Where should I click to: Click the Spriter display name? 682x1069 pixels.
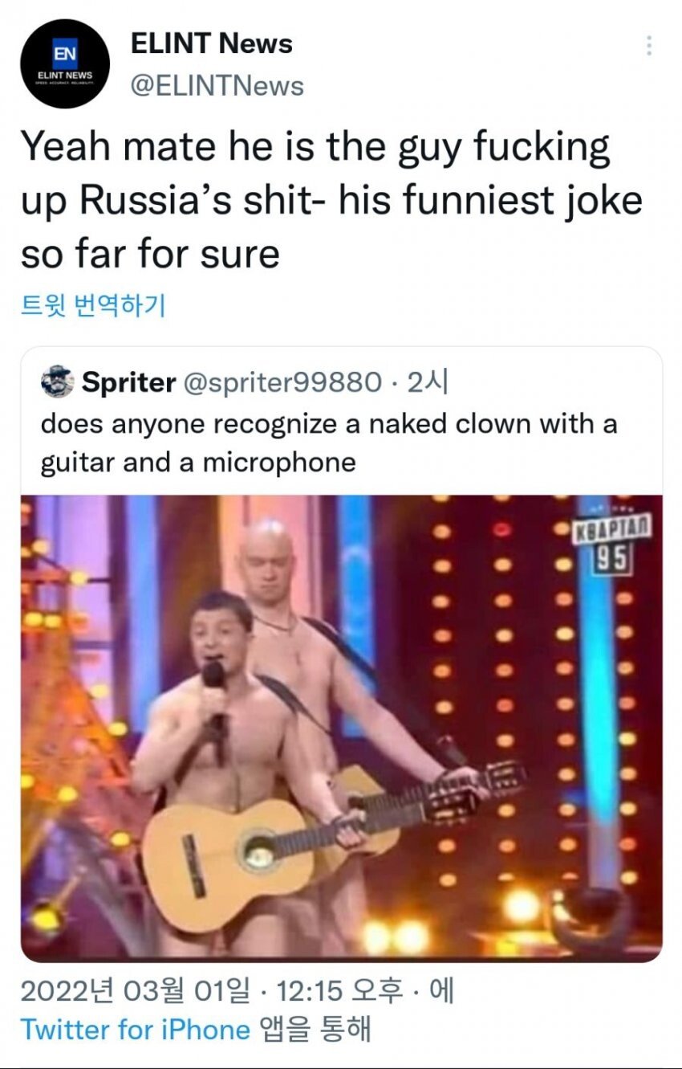point(128,383)
